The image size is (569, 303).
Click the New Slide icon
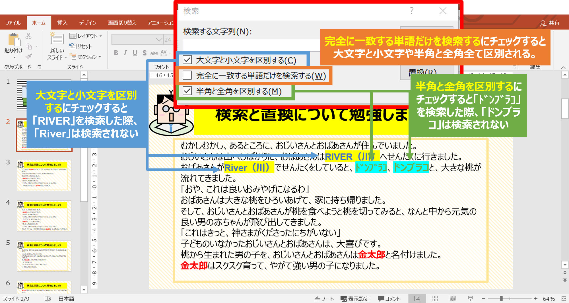click(57, 39)
